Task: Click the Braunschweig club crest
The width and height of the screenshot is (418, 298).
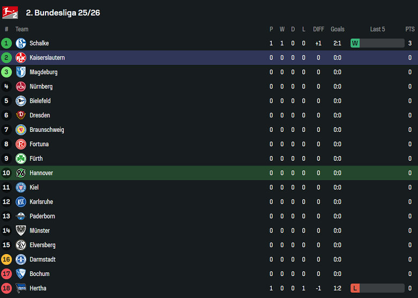Action: click(21, 130)
